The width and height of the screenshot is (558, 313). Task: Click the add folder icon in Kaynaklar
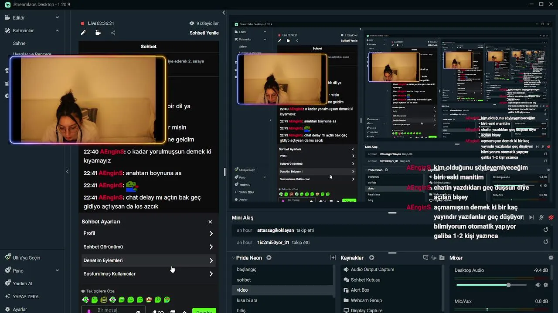click(442, 258)
